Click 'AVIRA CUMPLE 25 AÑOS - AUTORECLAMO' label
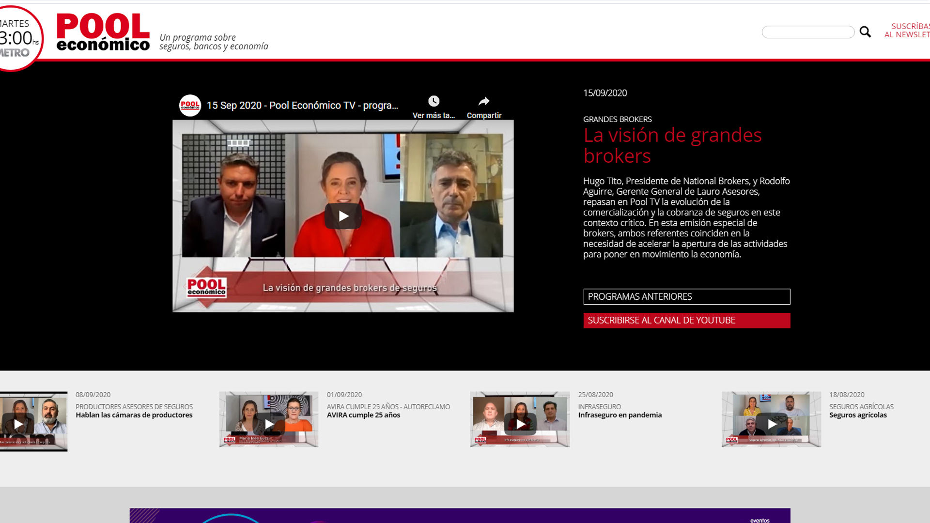 point(388,407)
